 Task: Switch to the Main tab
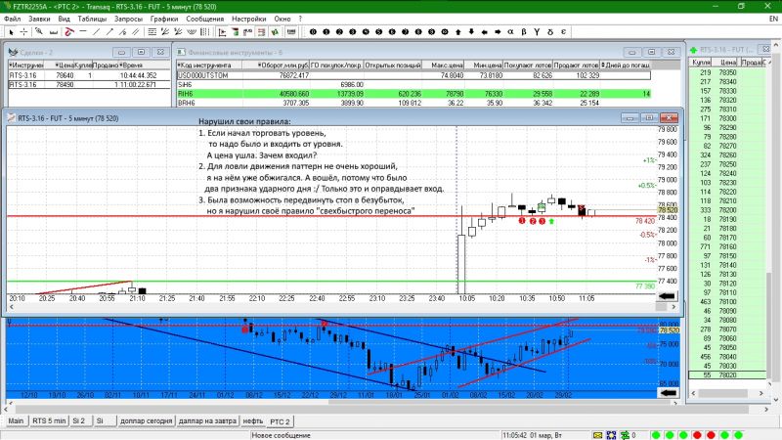tap(16, 421)
